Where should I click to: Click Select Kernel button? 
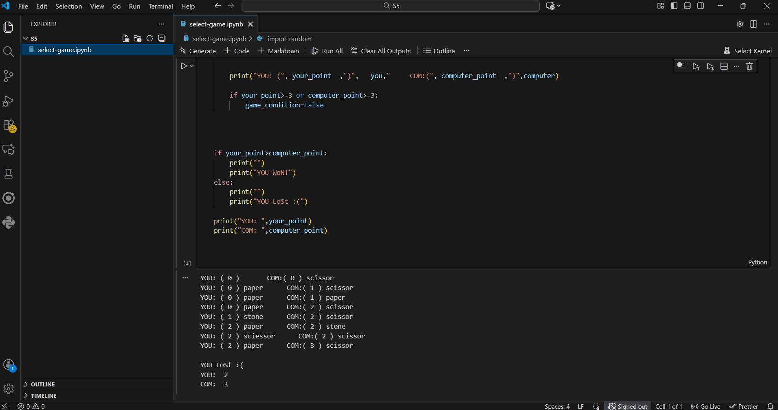click(747, 51)
